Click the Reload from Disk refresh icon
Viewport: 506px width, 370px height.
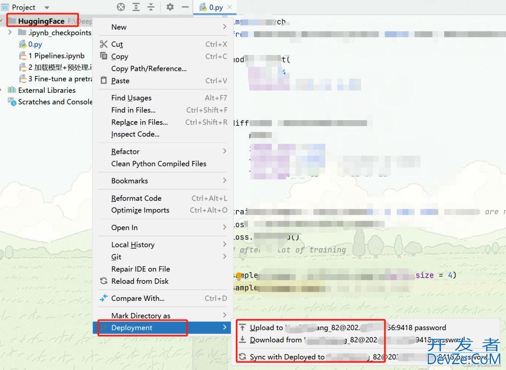pyautogui.click(x=104, y=281)
